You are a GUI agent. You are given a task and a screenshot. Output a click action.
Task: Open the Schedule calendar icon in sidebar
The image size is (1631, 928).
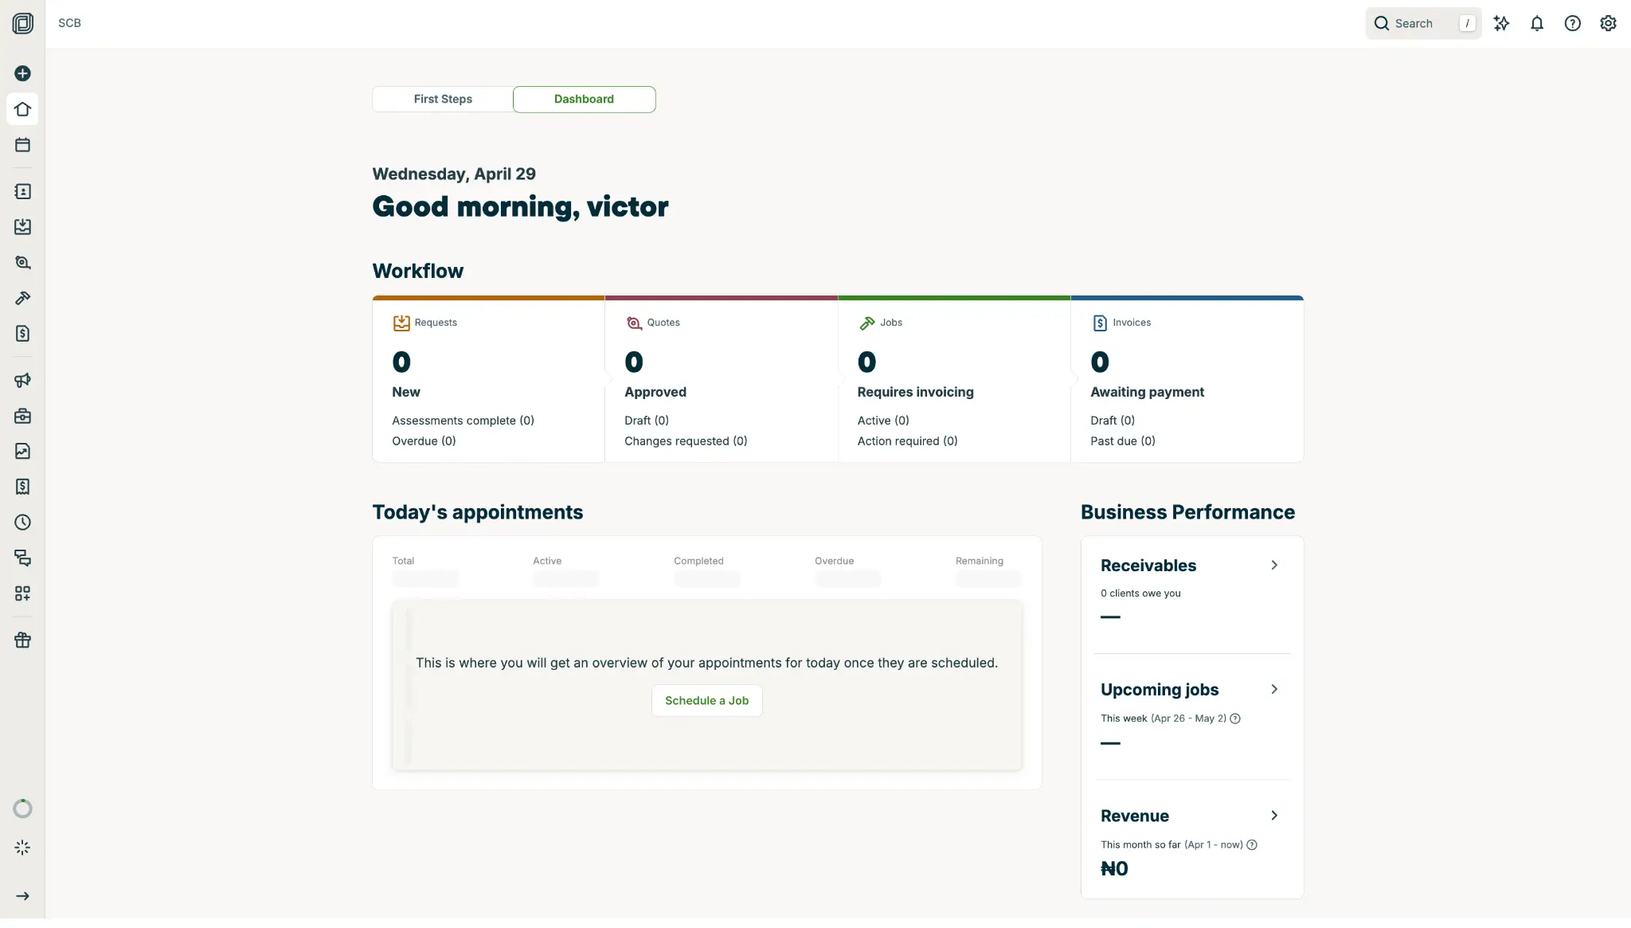click(22, 145)
